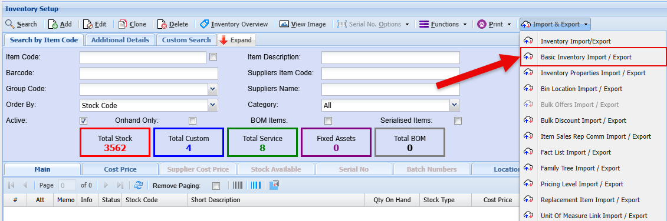The width and height of the screenshot is (667, 221).
Task: Enable the Serialised Items checkbox
Action: click(x=458, y=120)
